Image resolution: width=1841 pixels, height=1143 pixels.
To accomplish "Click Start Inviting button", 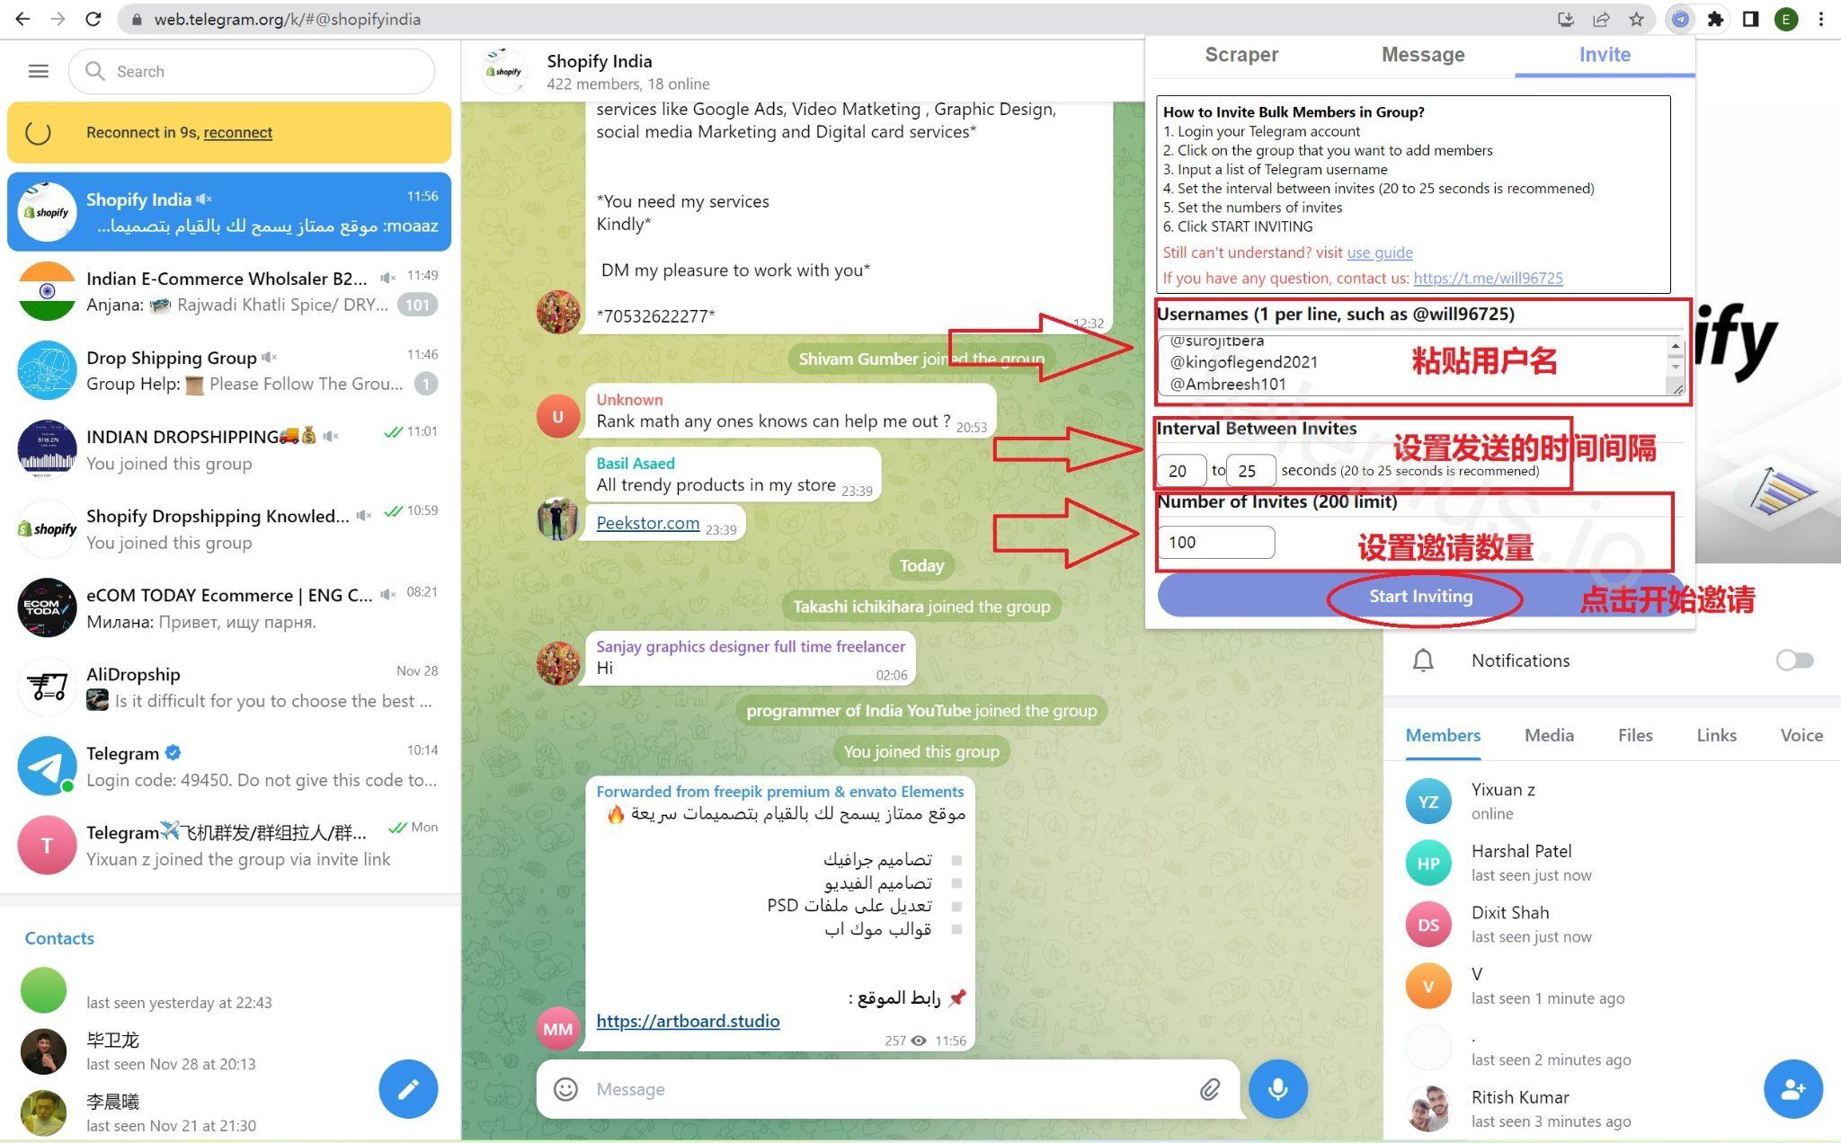I will coord(1421,595).
